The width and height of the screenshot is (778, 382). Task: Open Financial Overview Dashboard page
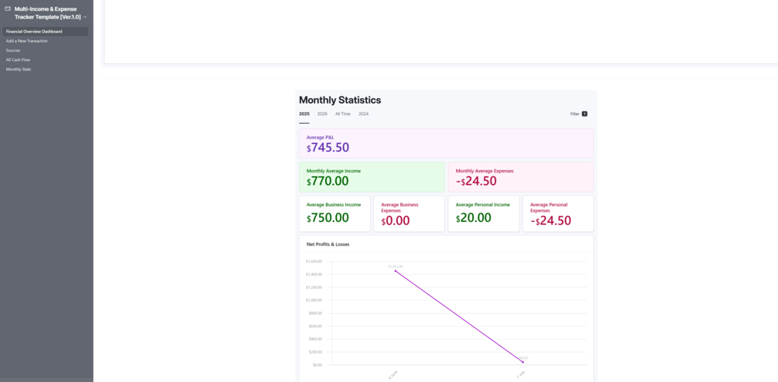[x=34, y=32]
